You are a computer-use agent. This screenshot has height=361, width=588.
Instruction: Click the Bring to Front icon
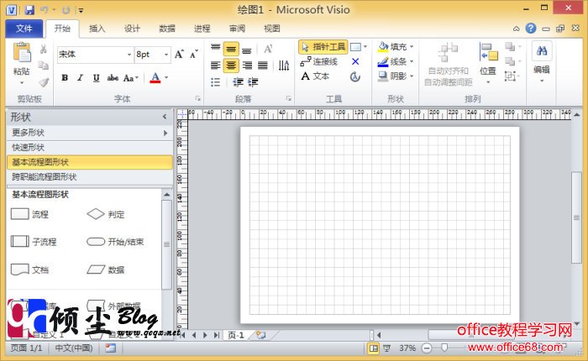pos(510,46)
